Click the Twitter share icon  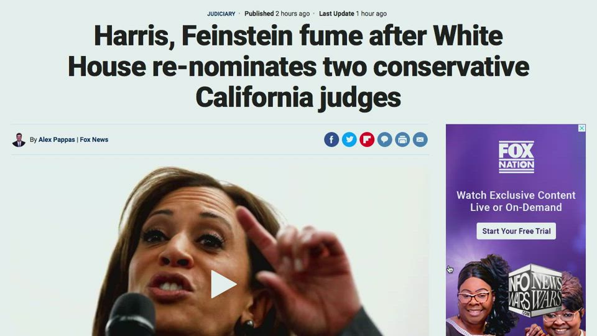349,139
